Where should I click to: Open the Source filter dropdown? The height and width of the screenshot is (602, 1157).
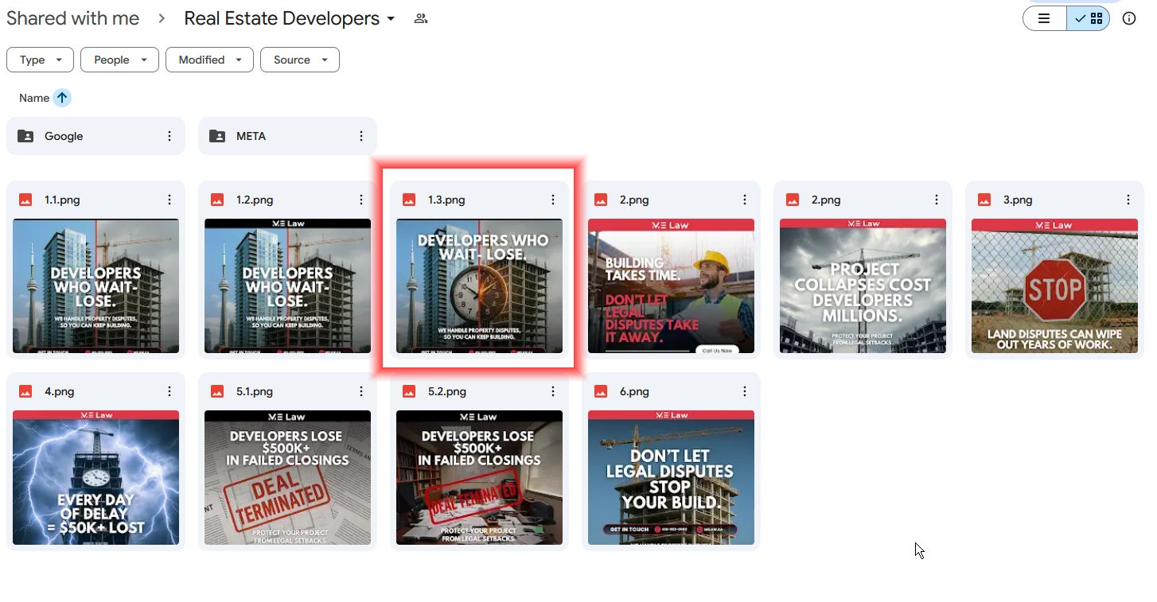pyautogui.click(x=299, y=60)
